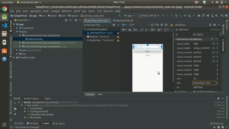
Task: Open Project panel gear options
Action: tap(76, 20)
